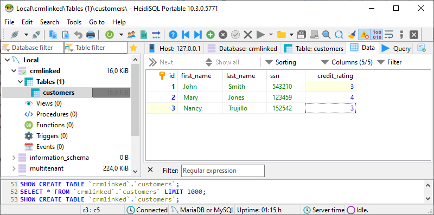Toggle the tree favorites star filter
The image size is (434, 215).
[133, 48]
